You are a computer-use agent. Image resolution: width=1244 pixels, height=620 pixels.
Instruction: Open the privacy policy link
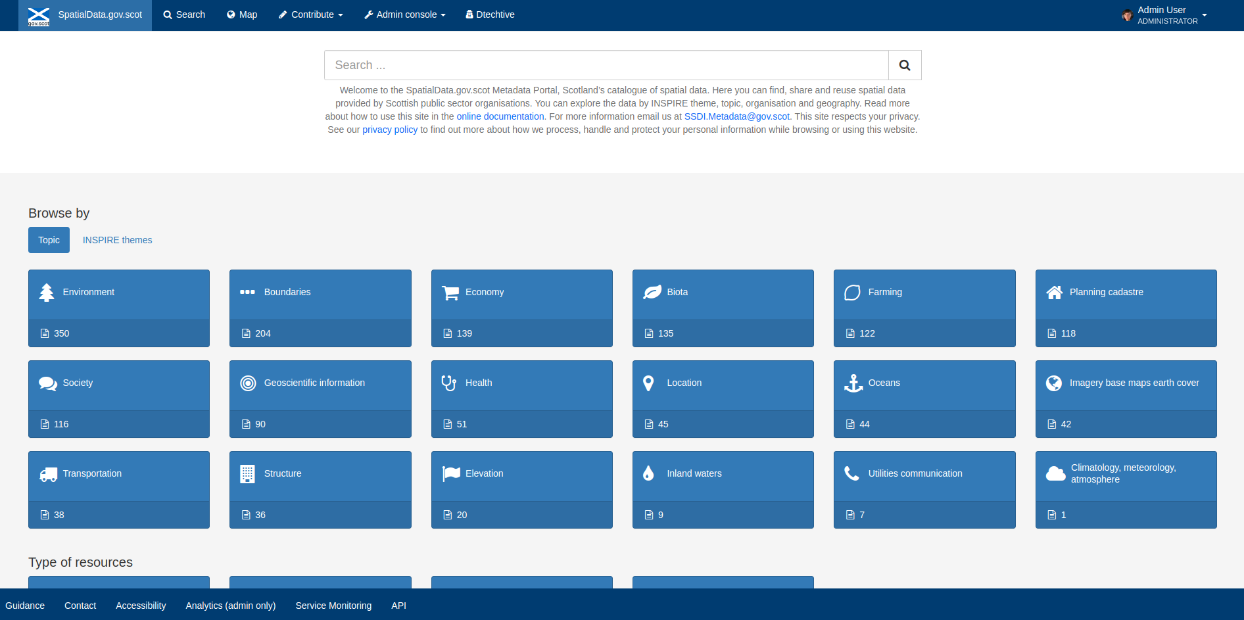390,130
